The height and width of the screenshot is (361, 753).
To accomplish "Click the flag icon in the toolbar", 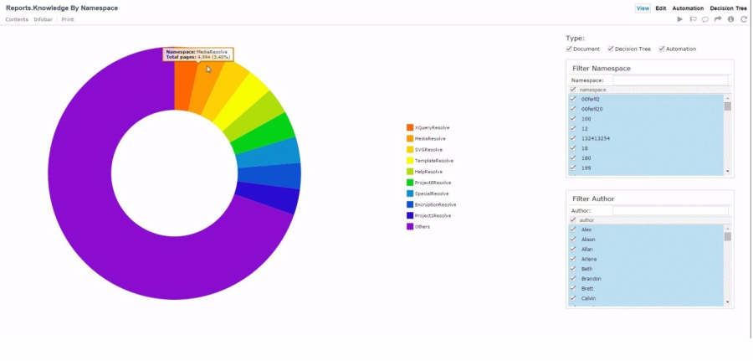I will point(693,19).
